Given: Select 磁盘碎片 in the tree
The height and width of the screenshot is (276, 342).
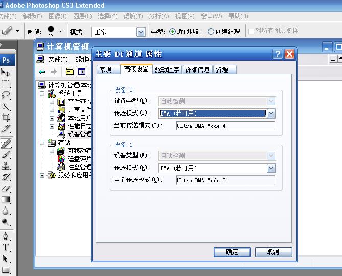Looking at the screenshot, I should pyautogui.click(x=80, y=159).
